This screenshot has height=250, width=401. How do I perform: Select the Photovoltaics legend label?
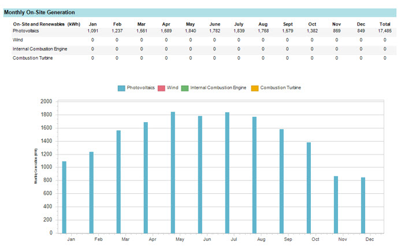pos(140,87)
